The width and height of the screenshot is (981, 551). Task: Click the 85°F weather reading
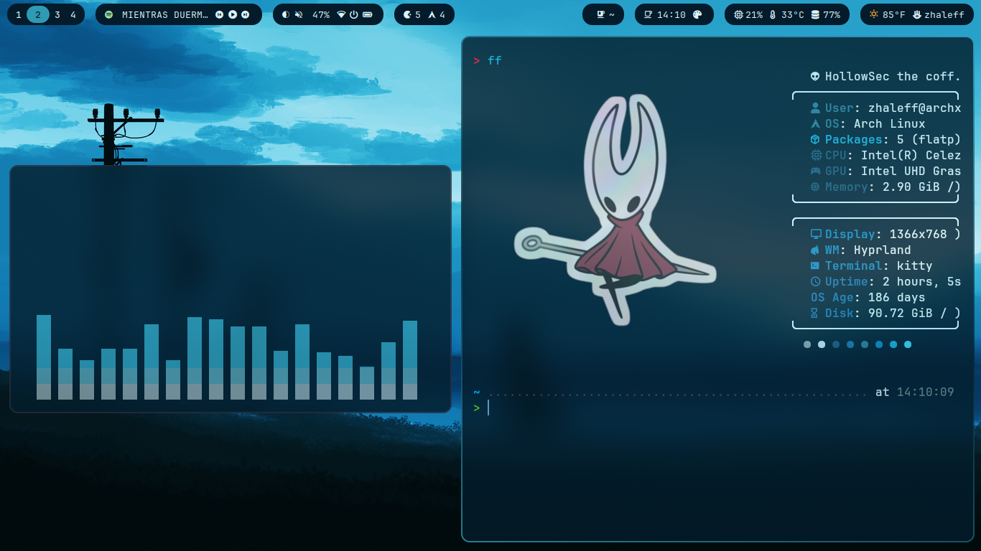[894, 14]
